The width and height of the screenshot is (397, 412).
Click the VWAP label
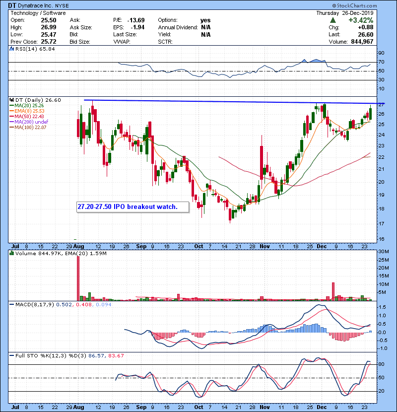(x=122, y=42)
